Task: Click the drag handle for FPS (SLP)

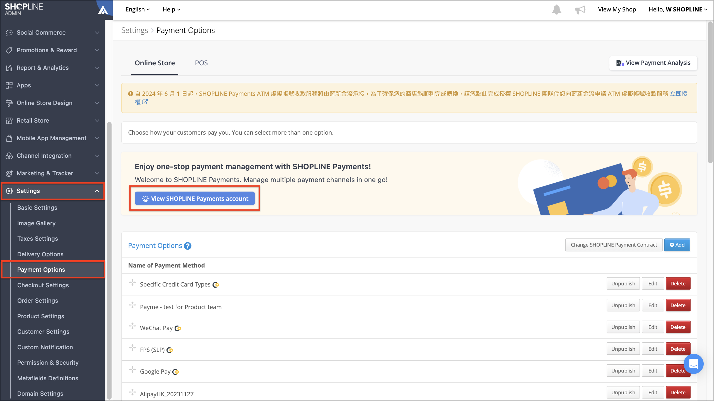Action: tap(132, 348)
